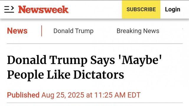Switch to the Donald Trump topic
This screenshot has width=189, height=106.
74,31
